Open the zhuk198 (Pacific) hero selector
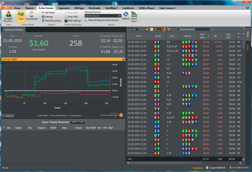This screenshot has height=172, width=252. [x=8, y=17]
